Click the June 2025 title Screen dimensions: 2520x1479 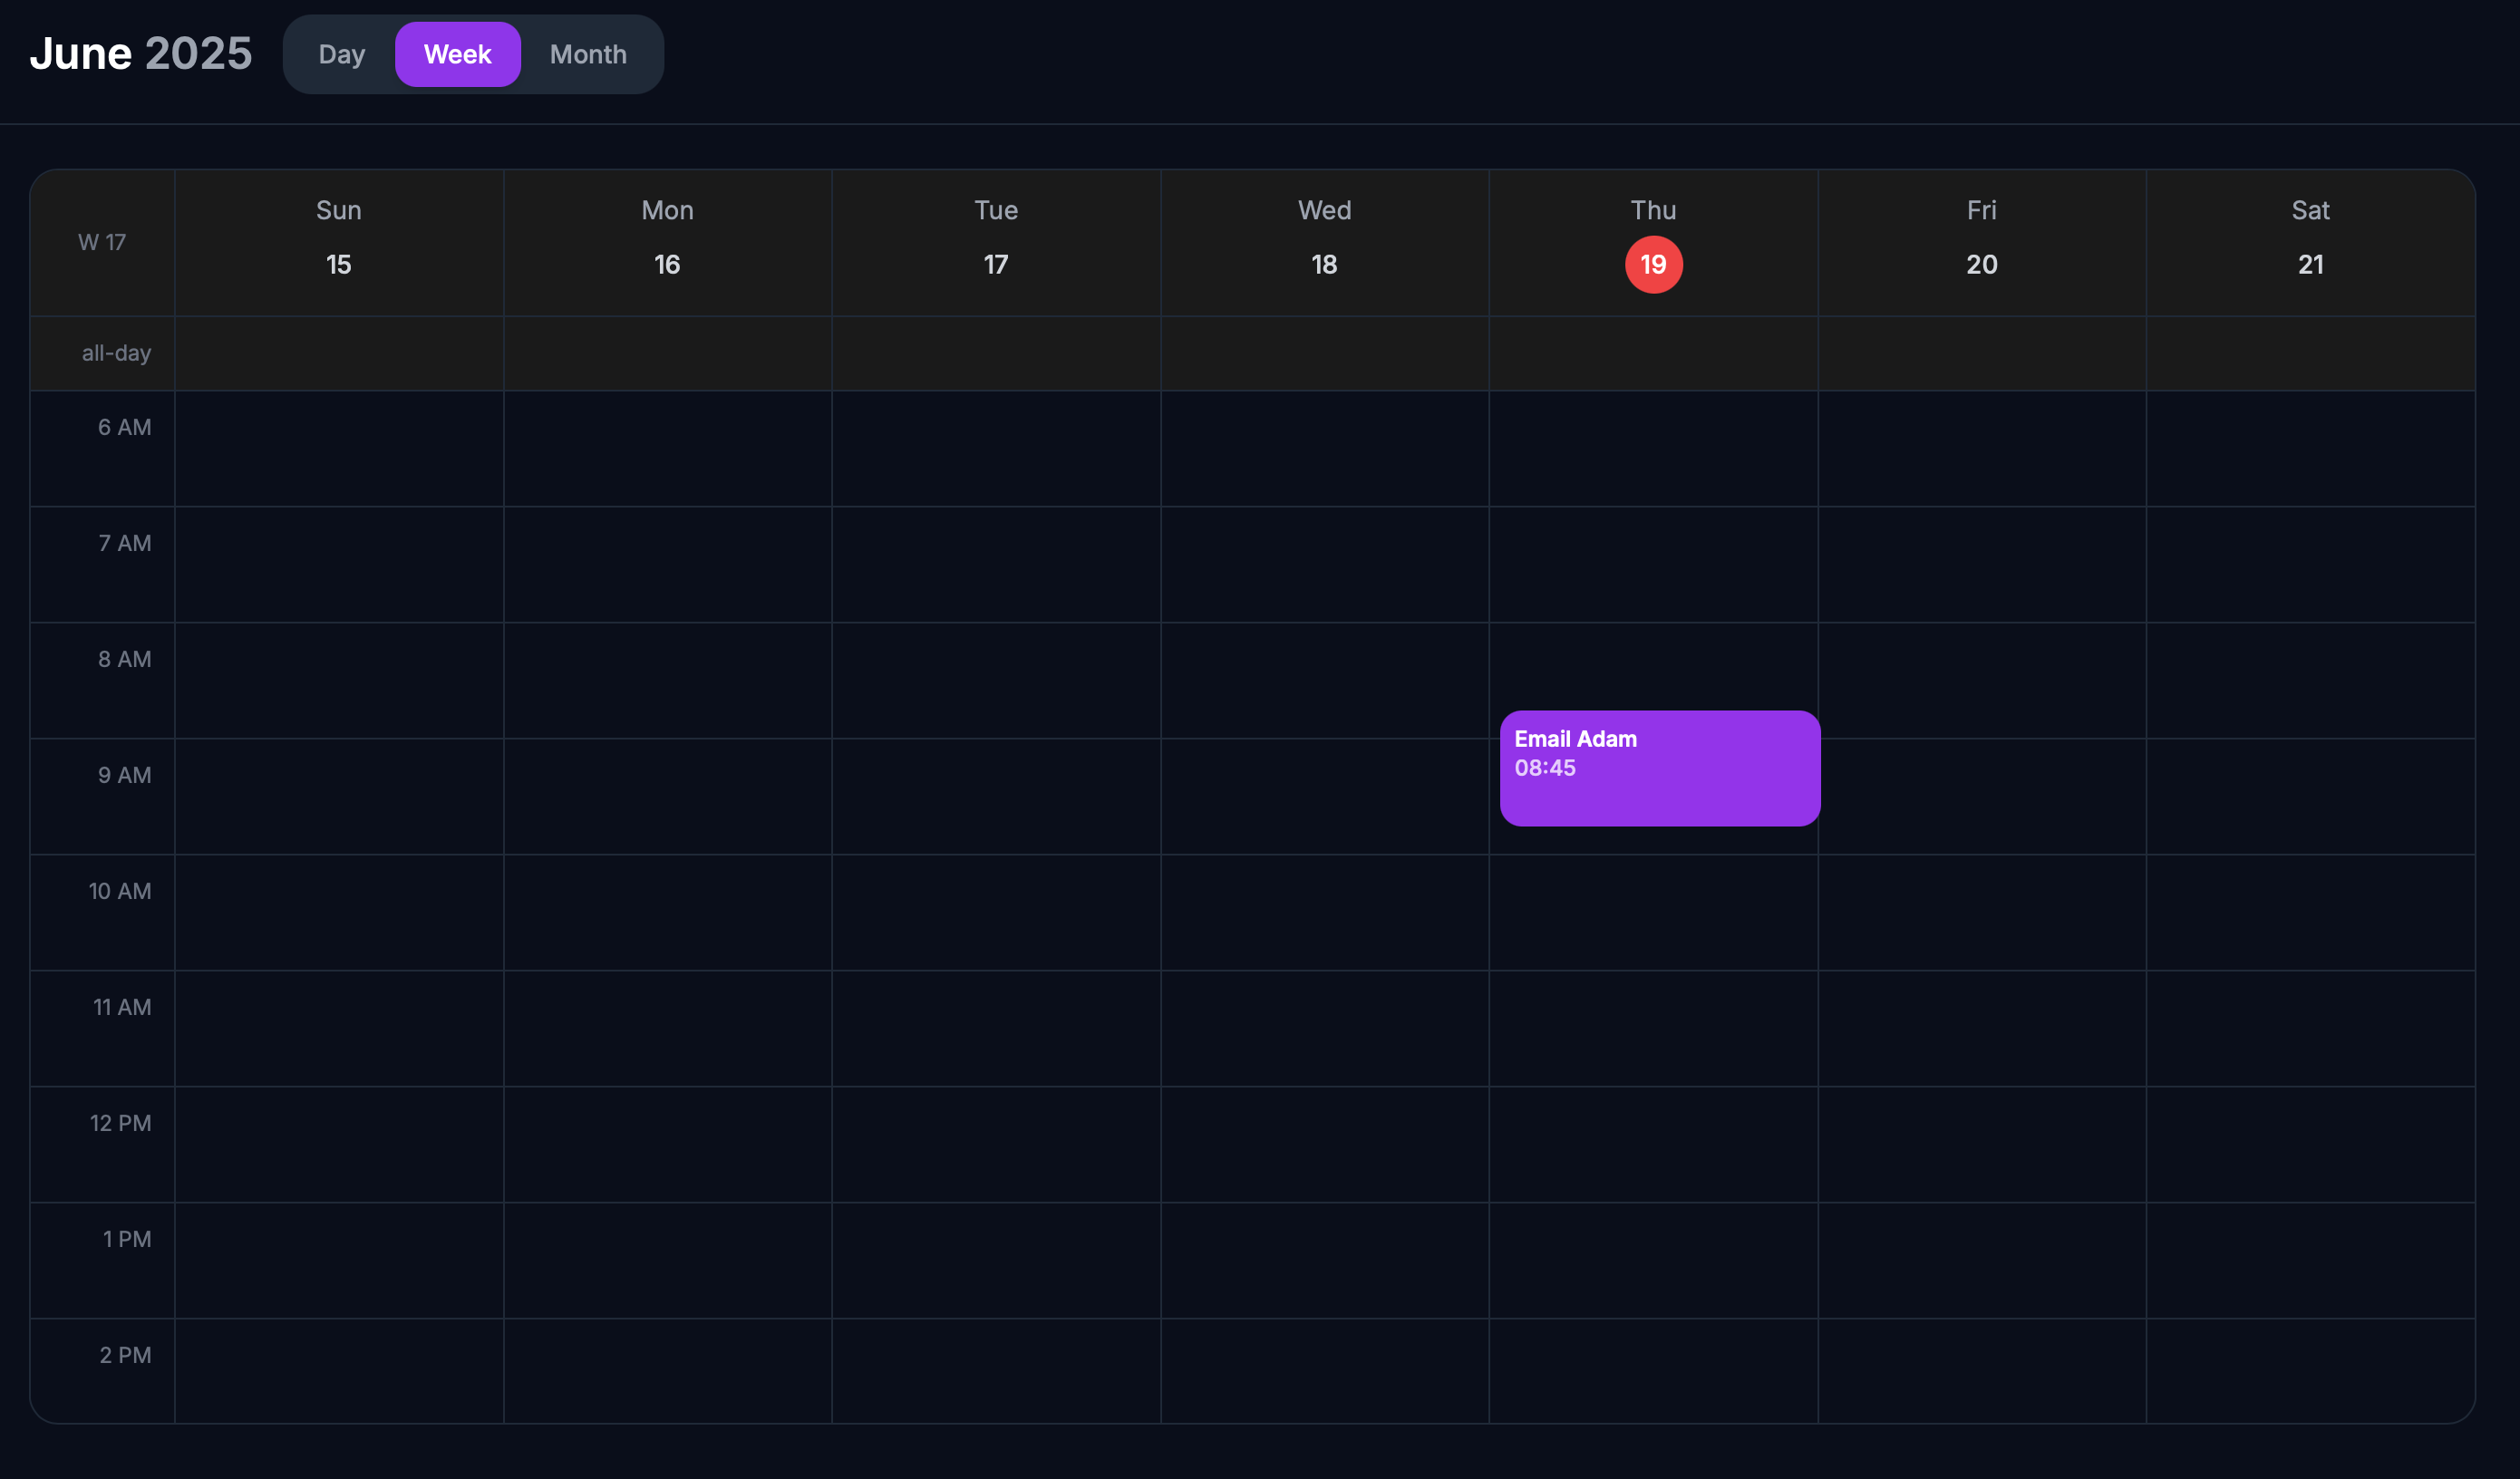pos(141,53)
